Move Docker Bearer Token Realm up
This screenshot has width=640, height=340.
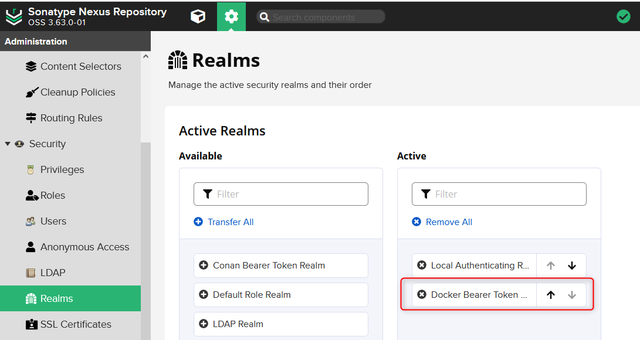point(551,295)
